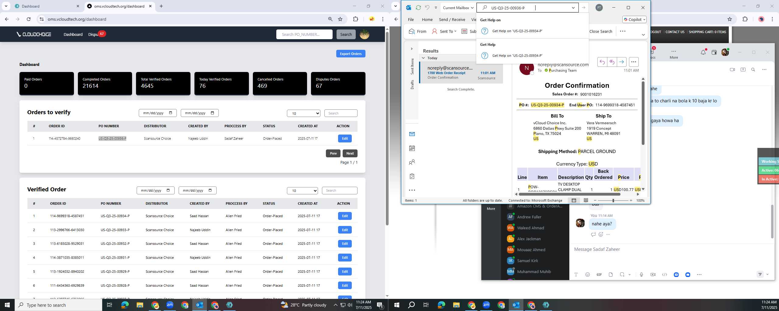Open the Outlook File menu
The width and height of the screenshot is (779, 311).
click(411, 19)
